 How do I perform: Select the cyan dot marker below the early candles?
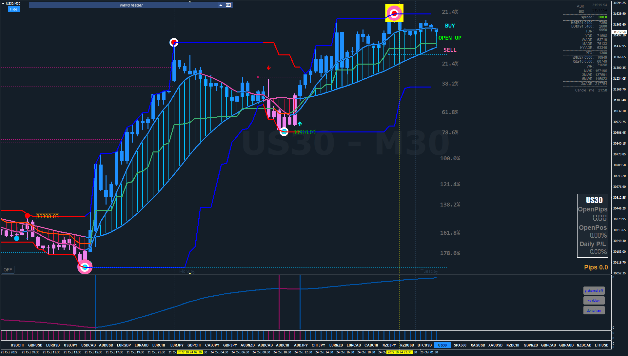tap(17, 238)
